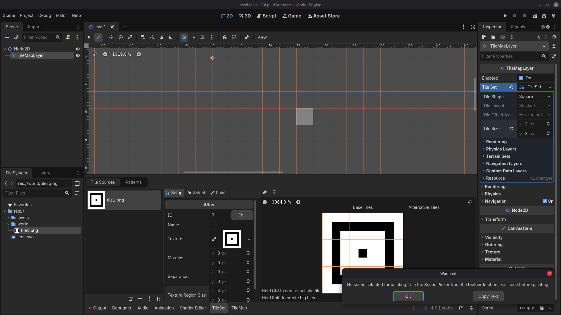Switch to the Import tab
Screen dimensions: 561x315
[34, 27]
